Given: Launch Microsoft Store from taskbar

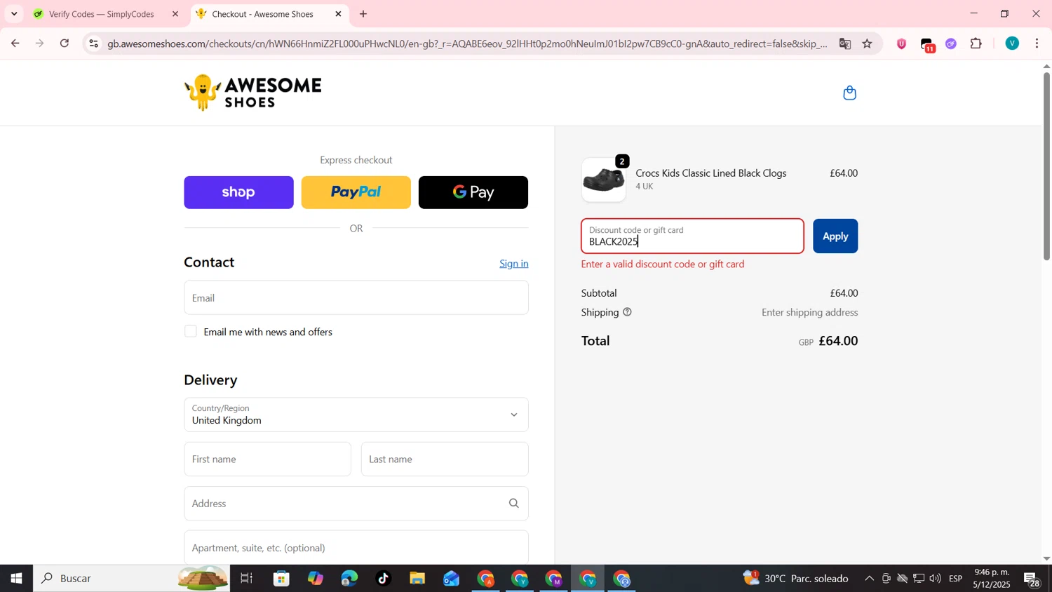Looking at the screenshot, I should pos(282,579).
